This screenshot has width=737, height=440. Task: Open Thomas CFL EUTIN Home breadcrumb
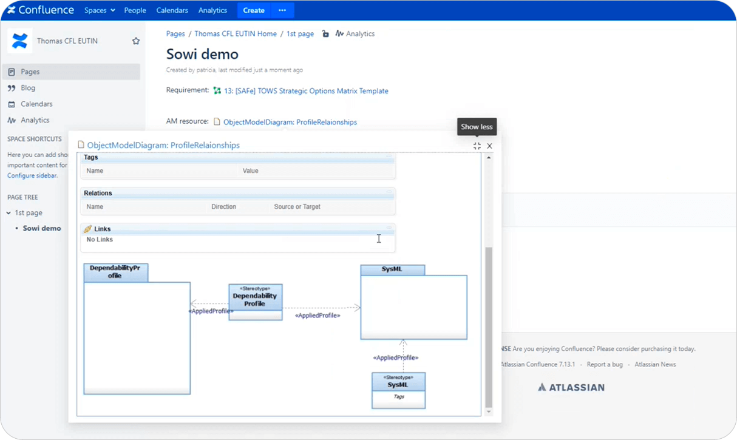point(236,34)
